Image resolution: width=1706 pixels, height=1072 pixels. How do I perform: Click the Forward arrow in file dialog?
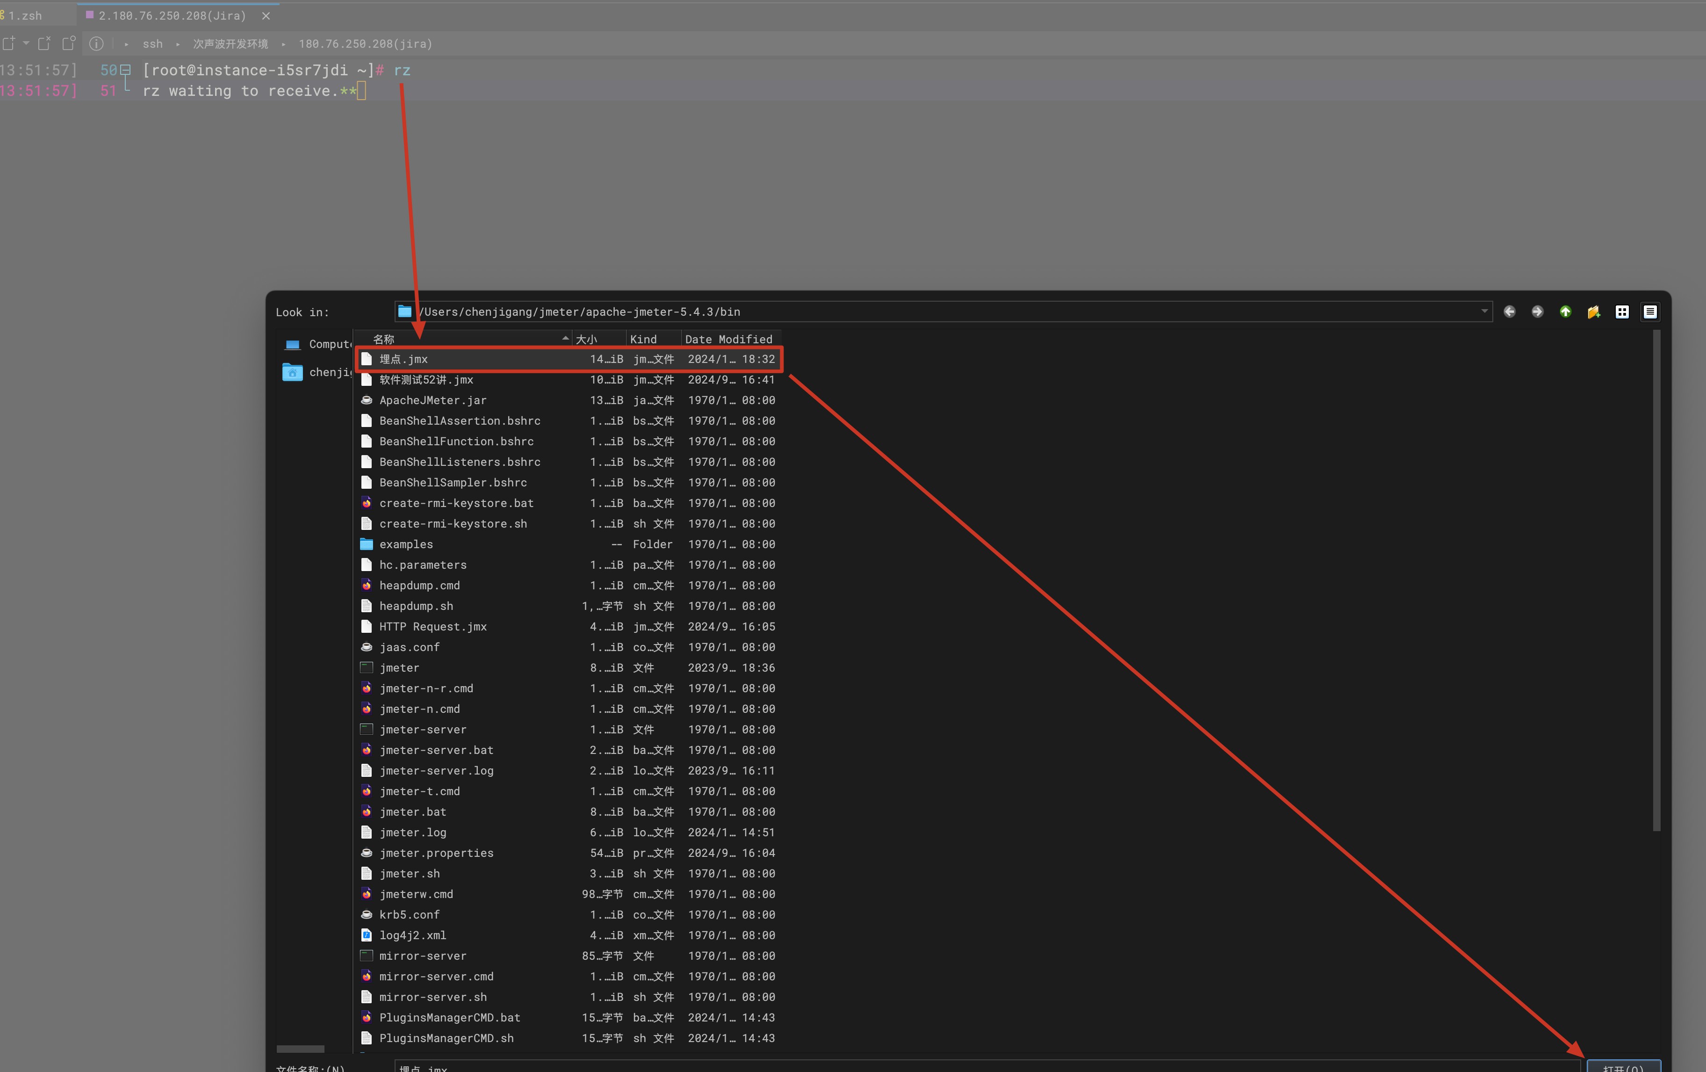tap(1537, 312)
